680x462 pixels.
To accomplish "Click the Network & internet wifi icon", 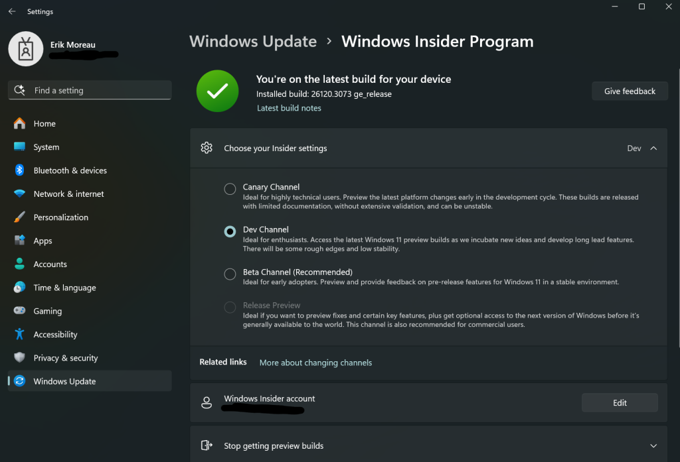I will (19, 194).
